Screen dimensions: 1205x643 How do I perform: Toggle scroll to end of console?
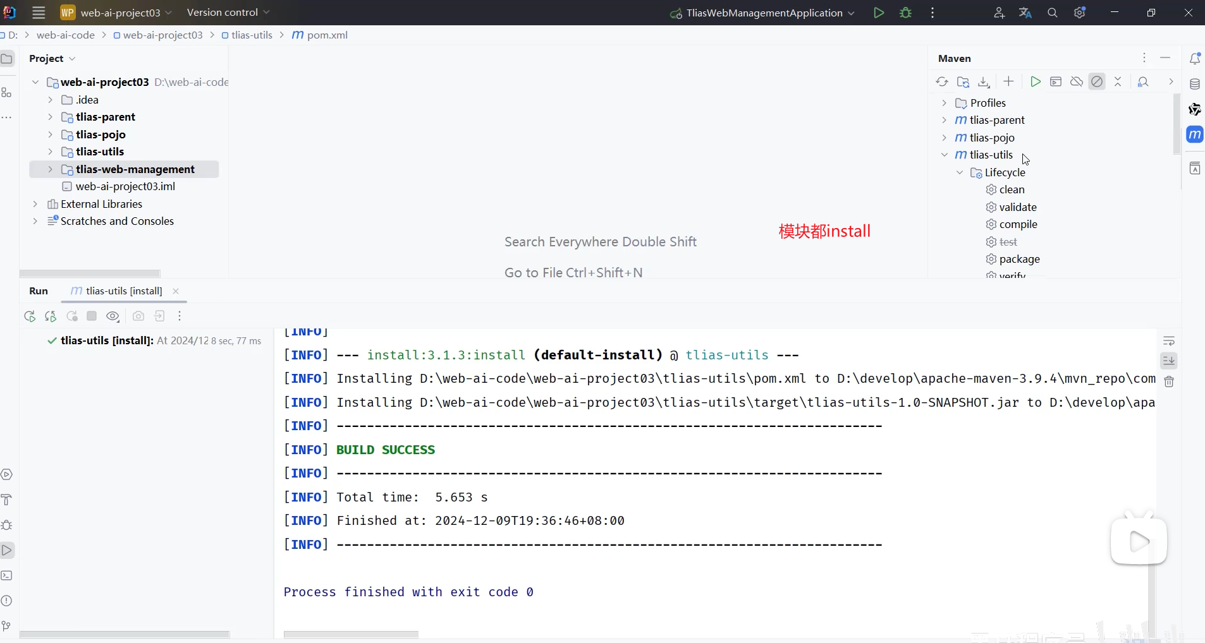[1169, 361]
